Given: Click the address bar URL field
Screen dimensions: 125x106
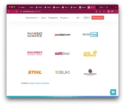Looking at the screenshot, I should [57, 12].
